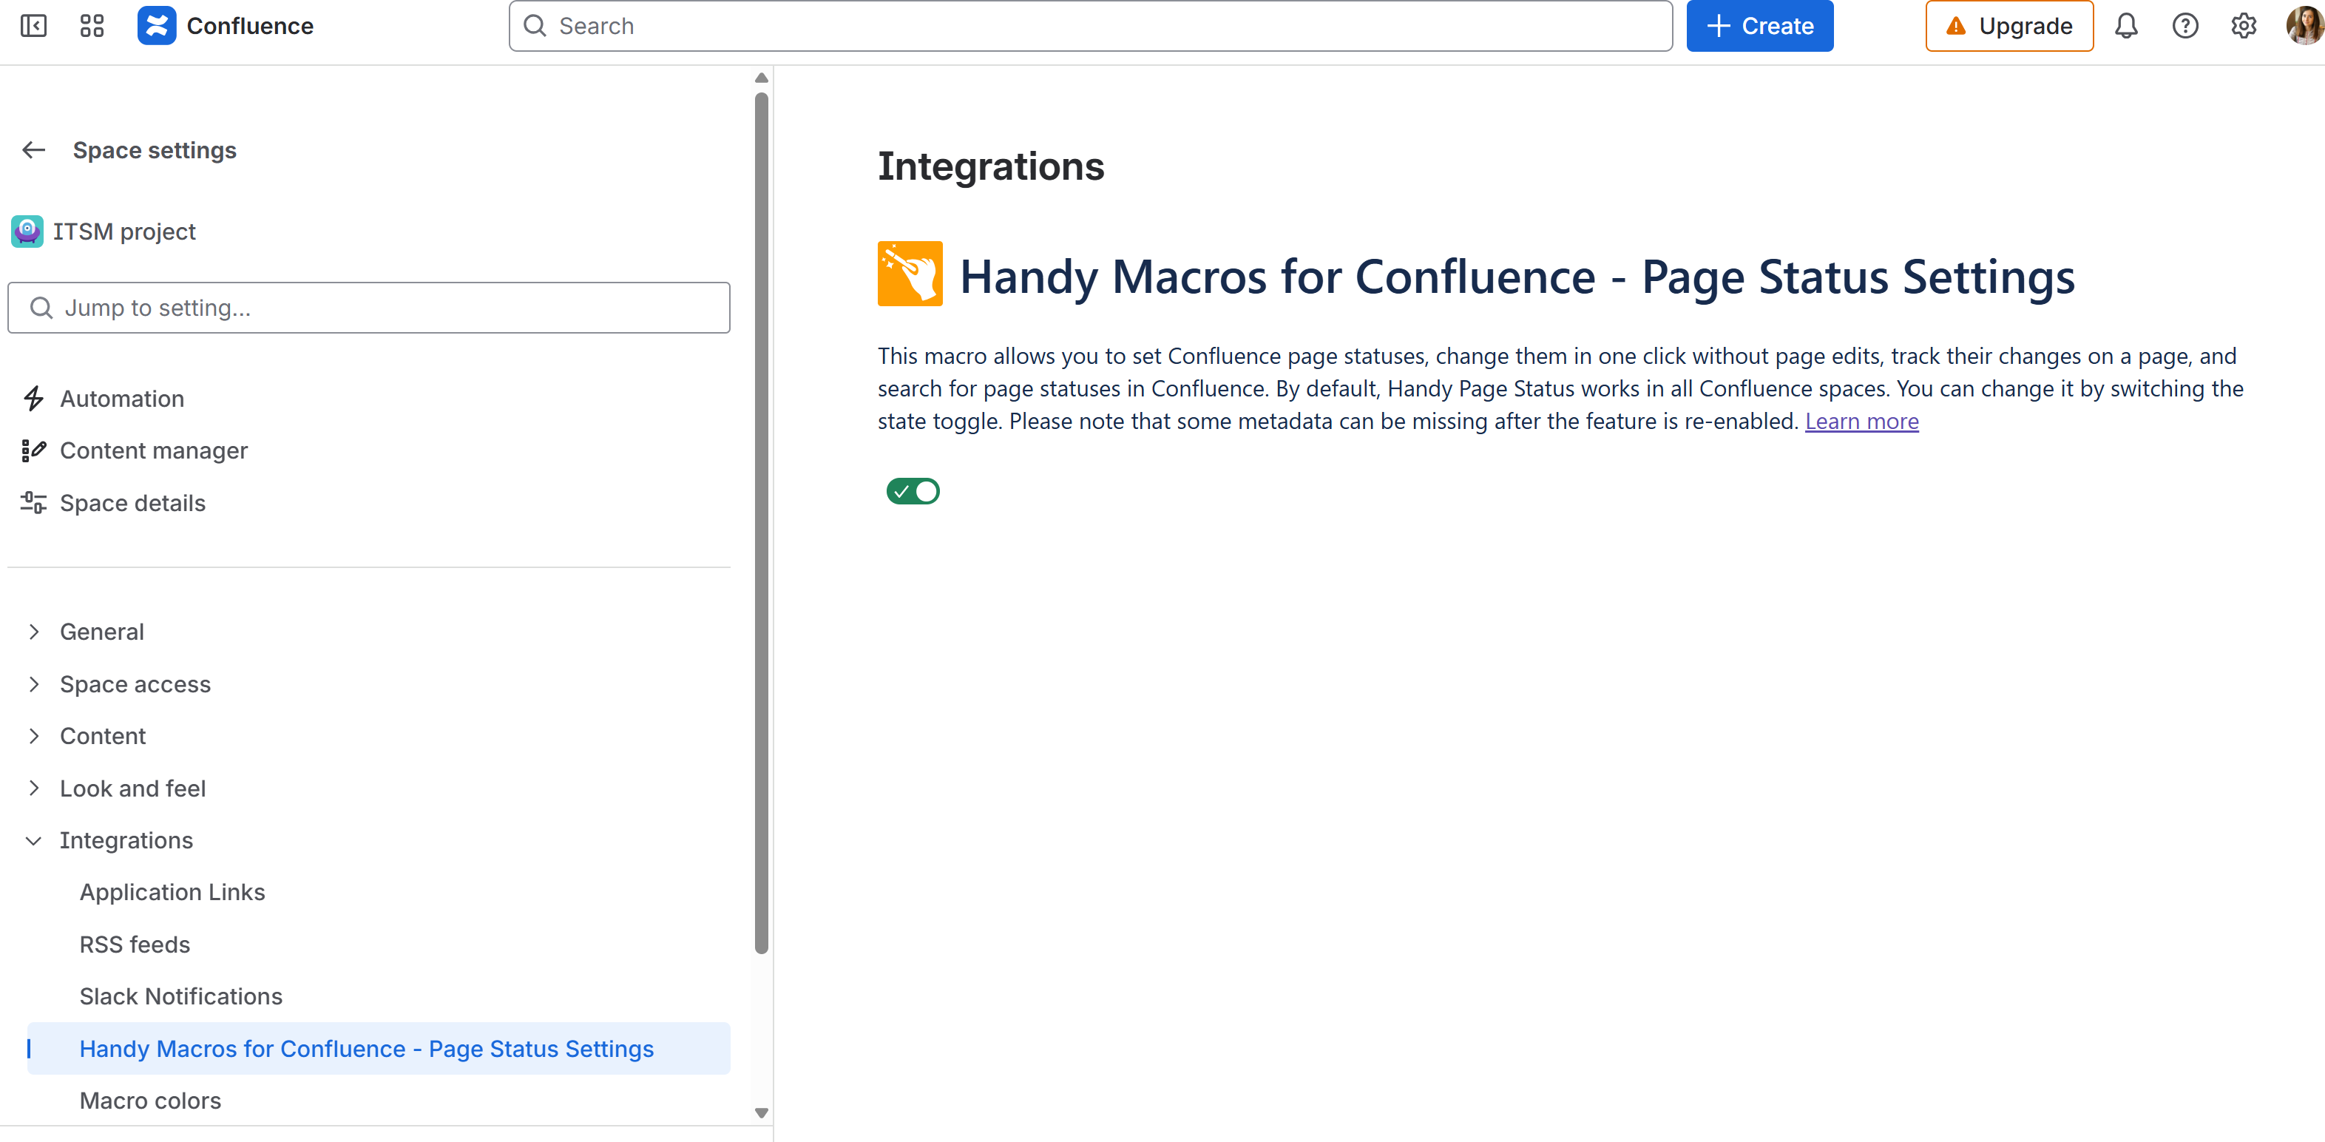Click the Upgrade warning triangle icon
The image size is (2325, 1142).
[1955, 25]
